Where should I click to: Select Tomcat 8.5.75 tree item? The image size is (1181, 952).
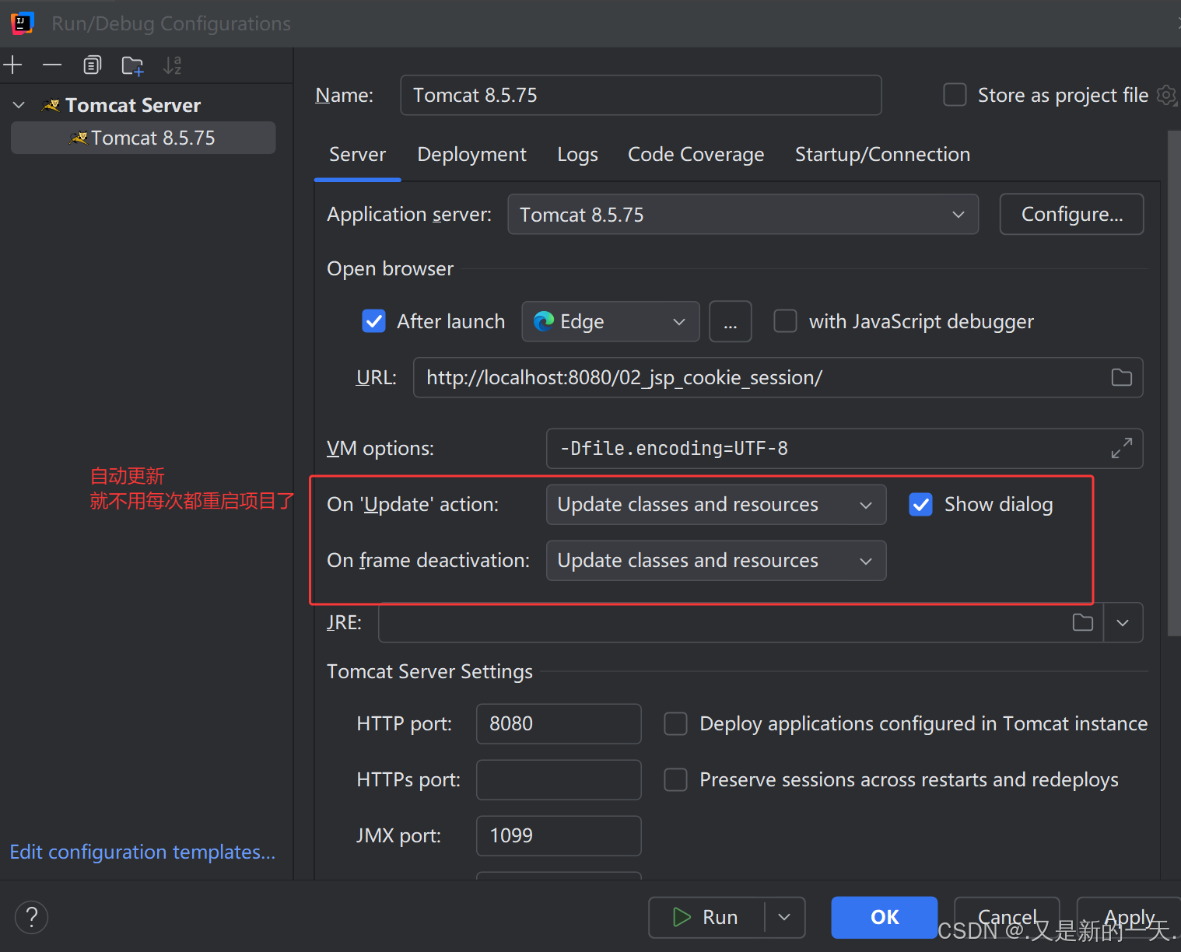point(143,138)
